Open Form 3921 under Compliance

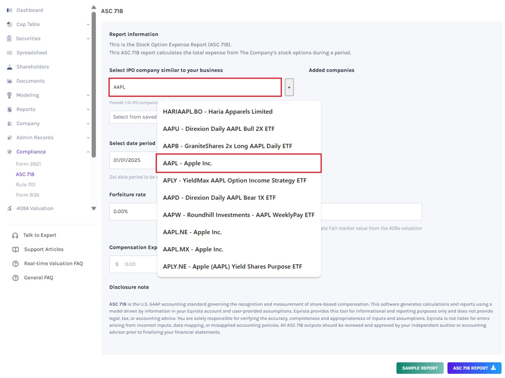click(28, 164)
